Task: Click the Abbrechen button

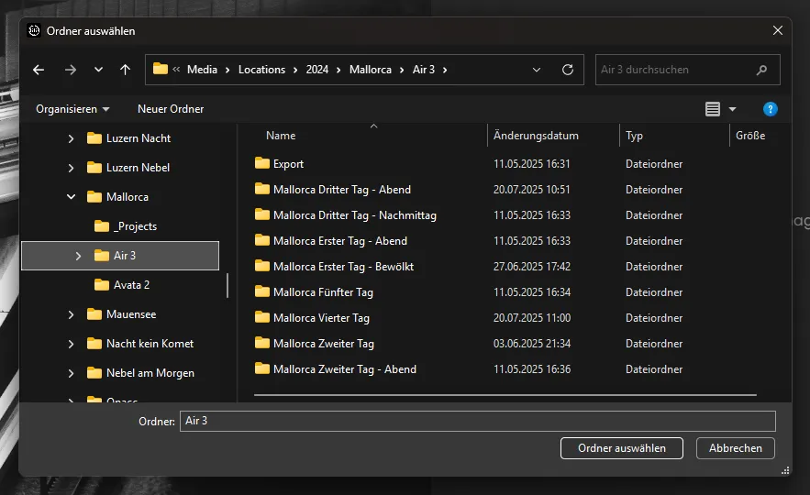Action: coord(735,448)
